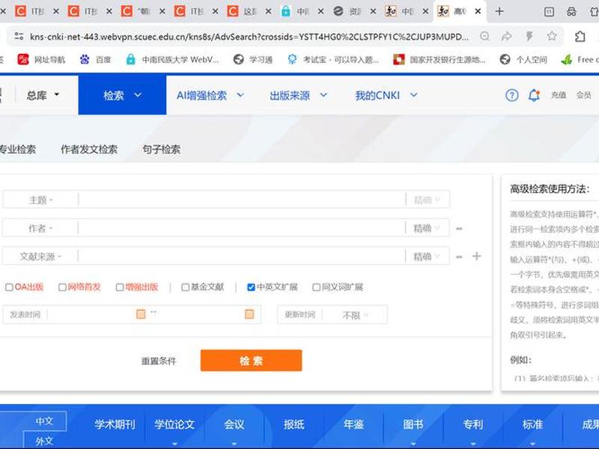Click the tab search icon in tab strip
Viewport: 599px width, 449px height.
(549, 12)
